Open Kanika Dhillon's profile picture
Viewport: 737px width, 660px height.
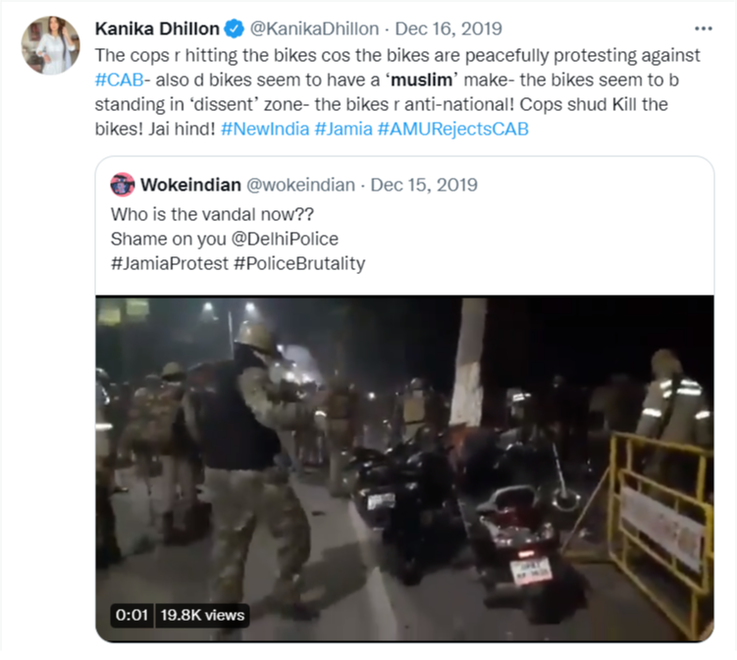pos(50,45)
